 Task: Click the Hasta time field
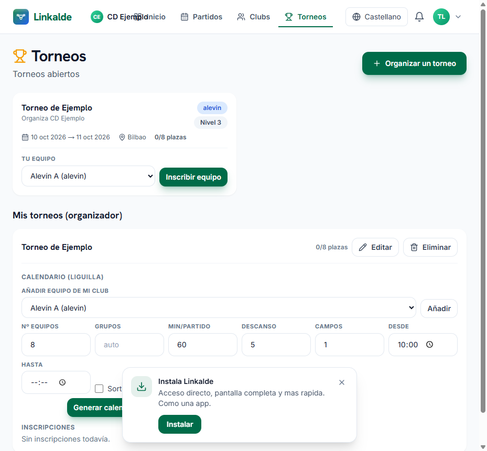point(56,382)
